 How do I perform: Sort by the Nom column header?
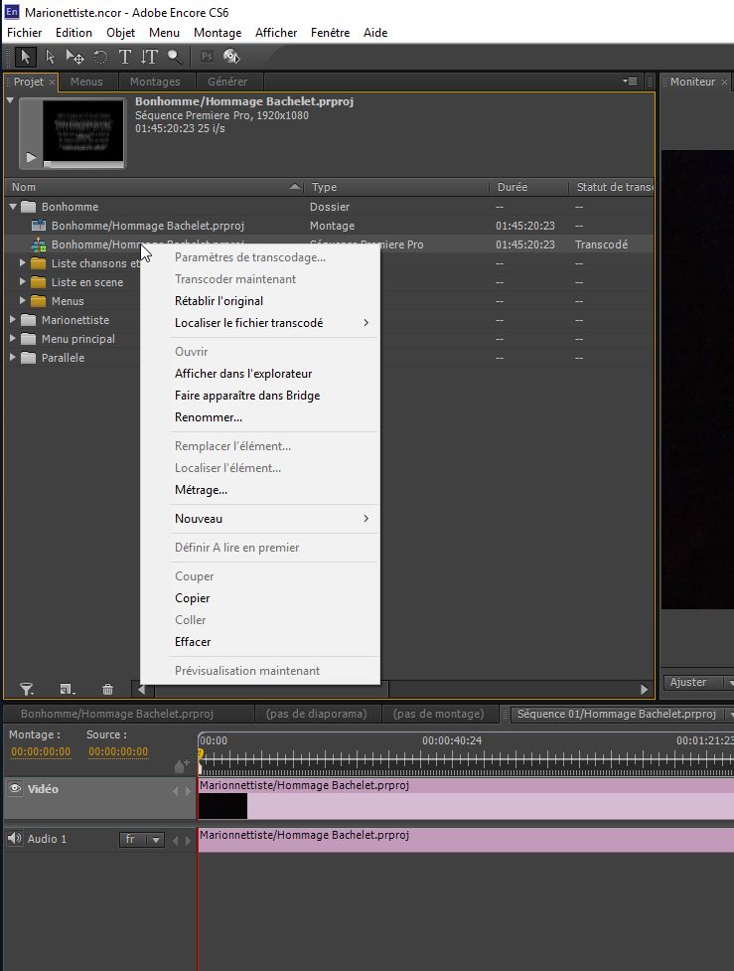click(x=155, y=187)
